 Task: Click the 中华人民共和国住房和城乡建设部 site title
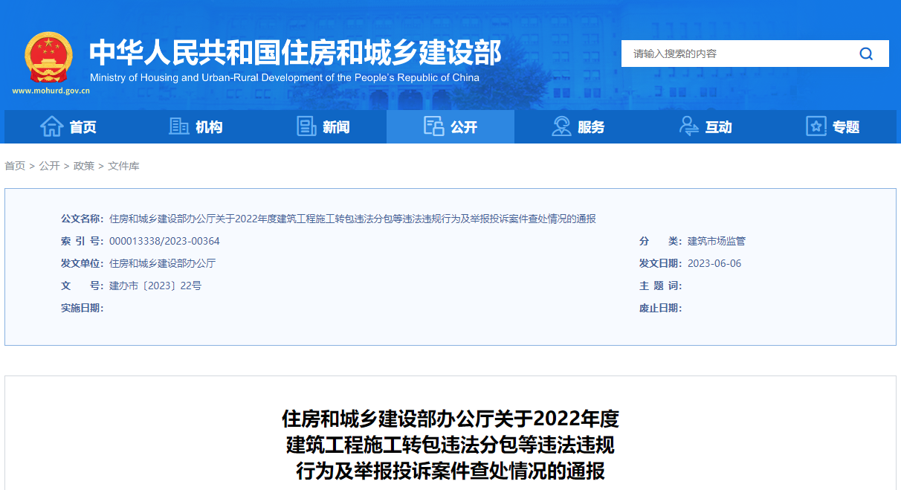click(x=296, y=52)
